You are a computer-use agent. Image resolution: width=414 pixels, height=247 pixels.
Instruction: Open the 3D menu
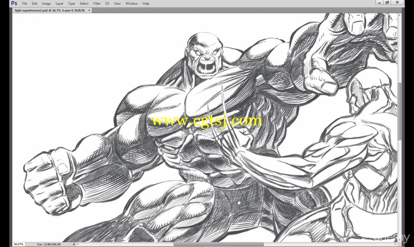[x=107, y=4]
